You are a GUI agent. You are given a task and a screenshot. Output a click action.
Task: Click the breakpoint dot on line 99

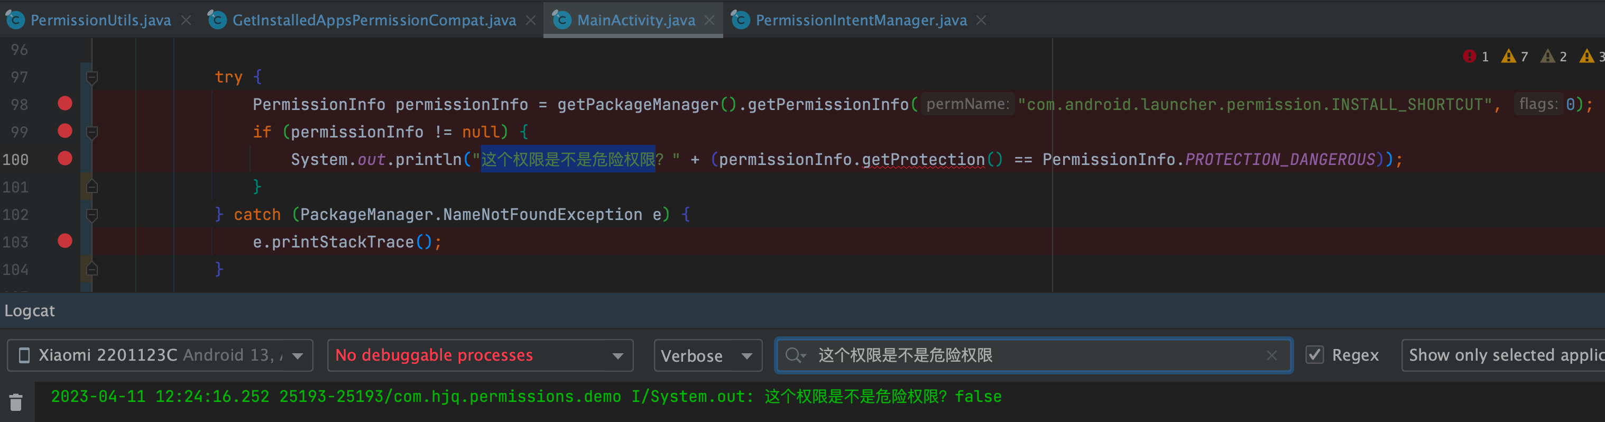pyautogui.click(x=64, y=131)
